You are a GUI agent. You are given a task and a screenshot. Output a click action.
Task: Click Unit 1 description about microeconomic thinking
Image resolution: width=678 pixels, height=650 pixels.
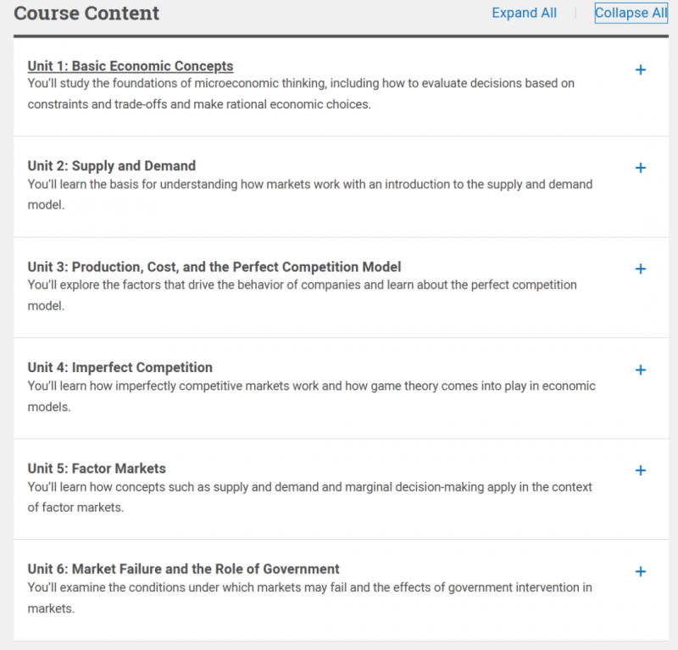pos(301,94)
